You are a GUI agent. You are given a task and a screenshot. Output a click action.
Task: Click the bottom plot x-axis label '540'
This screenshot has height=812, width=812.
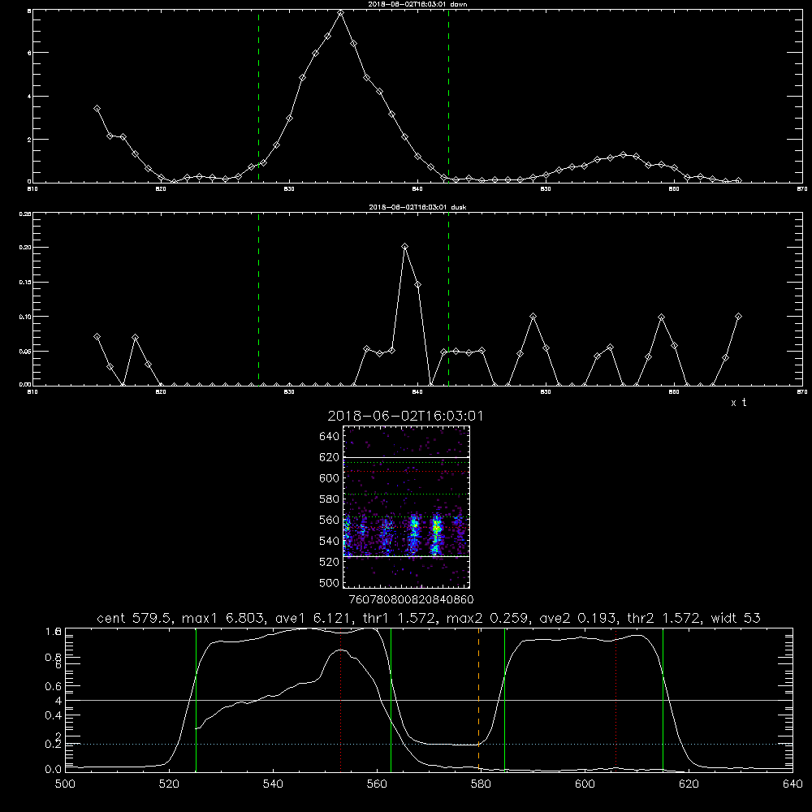click(273, 784)
